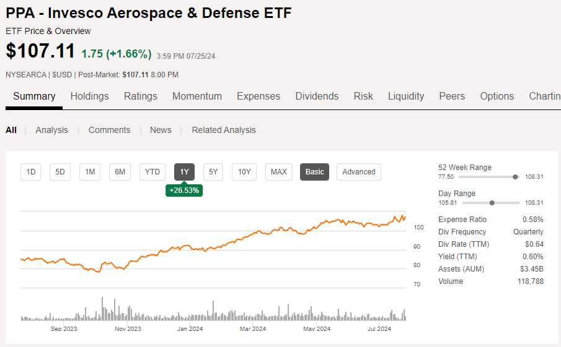Open the Peers tab
This screenshot has height=347, width=561.
[452, 96]
